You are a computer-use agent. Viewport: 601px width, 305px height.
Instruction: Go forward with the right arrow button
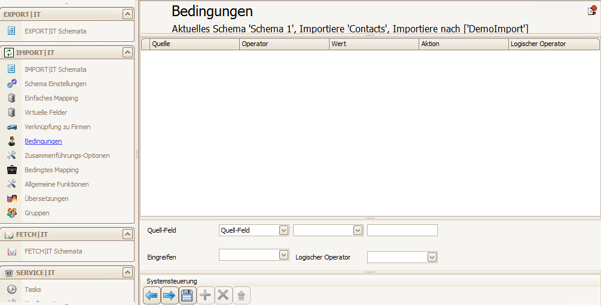tap(169, 295)
